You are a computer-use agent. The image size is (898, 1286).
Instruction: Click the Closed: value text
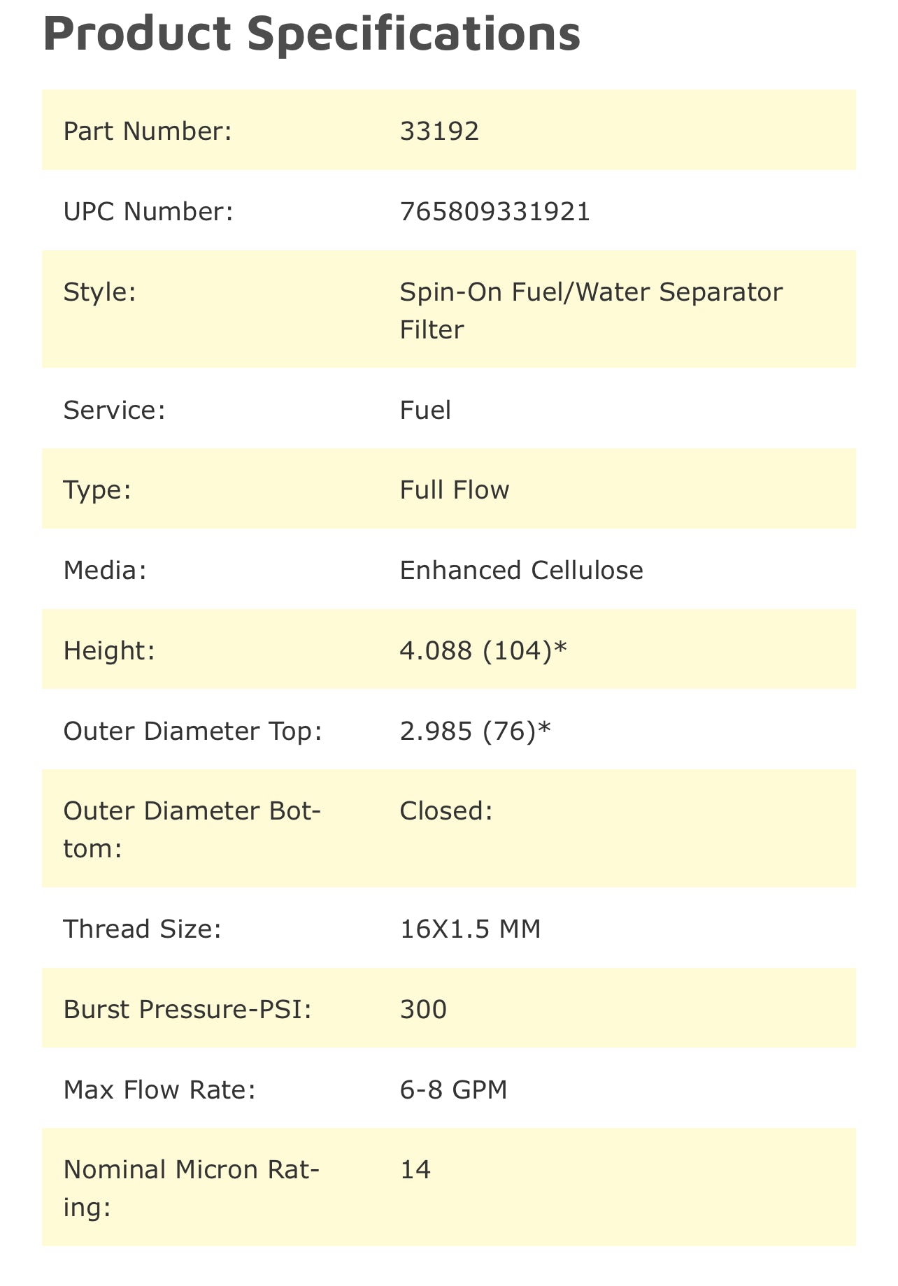tap(446, 811)
